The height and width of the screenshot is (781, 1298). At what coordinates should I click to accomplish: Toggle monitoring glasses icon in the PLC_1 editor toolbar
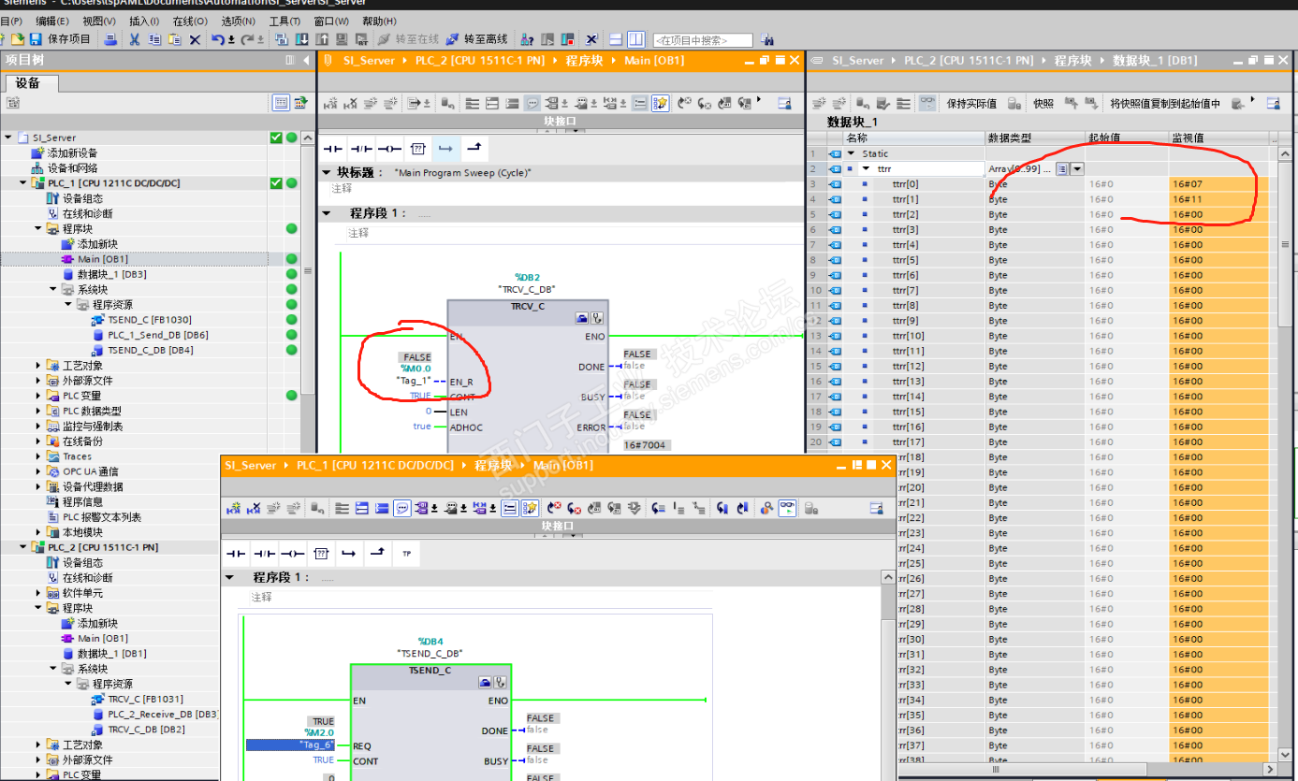787,508
